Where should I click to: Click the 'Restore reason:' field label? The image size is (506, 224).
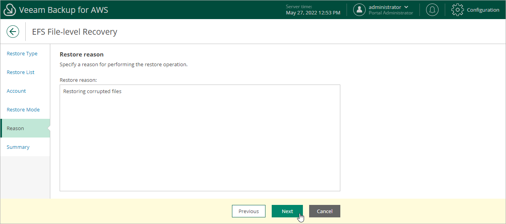pos(78,80)
